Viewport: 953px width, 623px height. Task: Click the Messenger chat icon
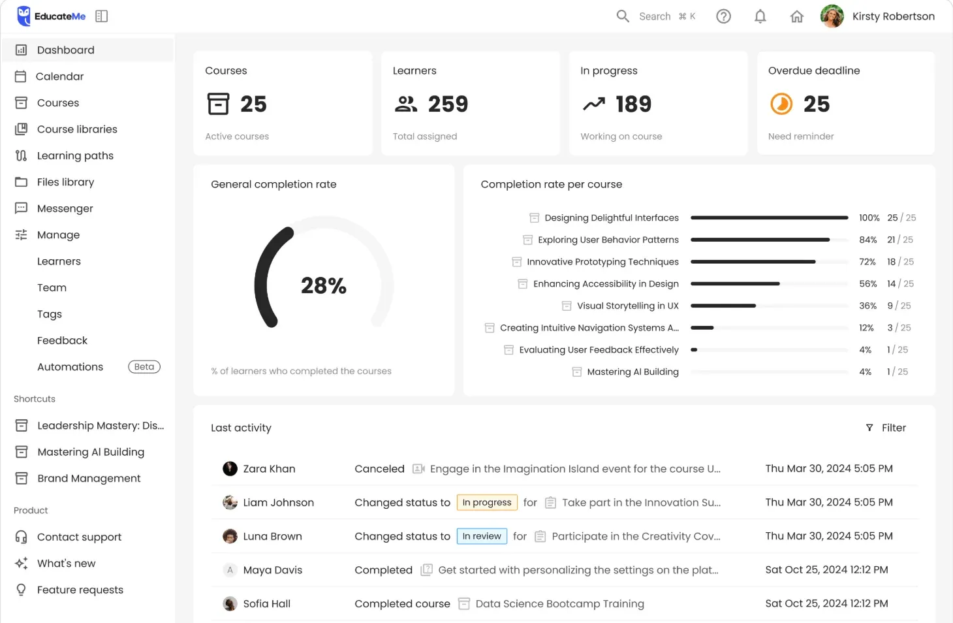(x=21, y=208)
